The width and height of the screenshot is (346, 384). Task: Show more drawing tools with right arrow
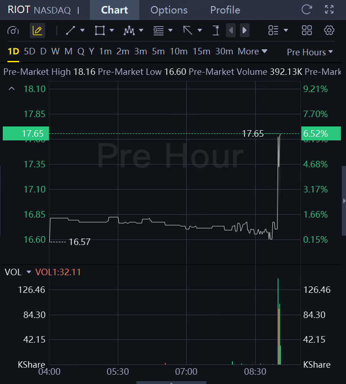[244, 30]
